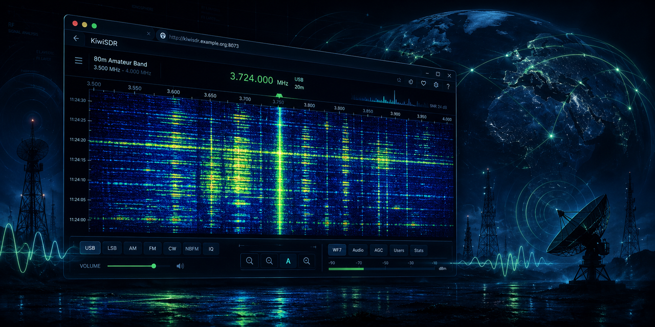Click the first magnifier zoom button
Screen dimensions: 655x327
(x=250, y=261)
